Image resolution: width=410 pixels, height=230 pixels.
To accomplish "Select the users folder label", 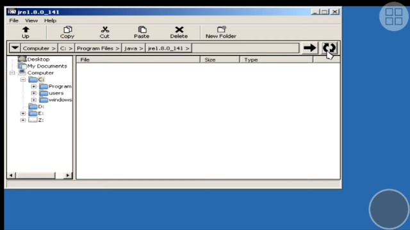I will [x=56, y=93].
